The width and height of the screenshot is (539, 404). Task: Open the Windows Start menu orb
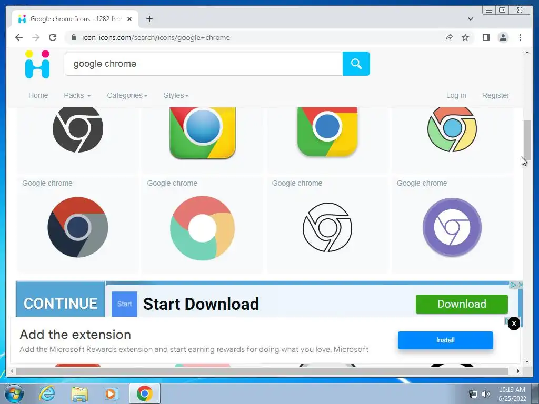[14, 393]
